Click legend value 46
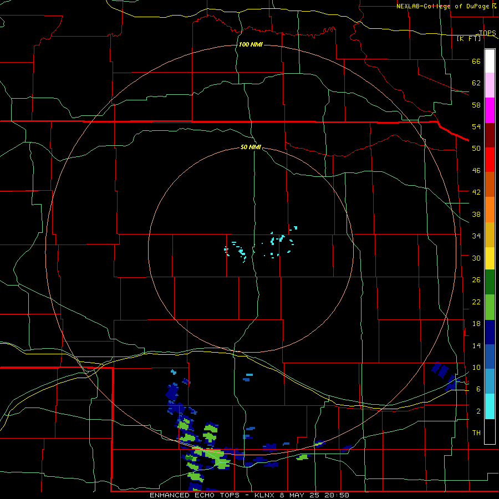 (476, 171)
